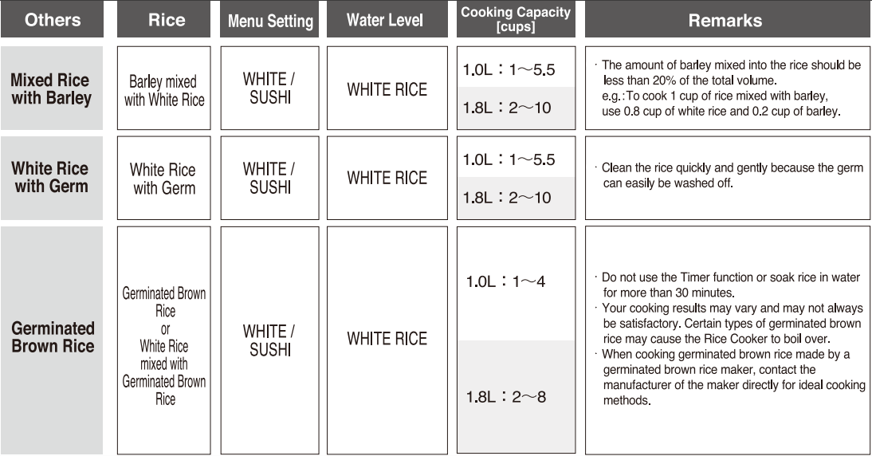Click WHITE / SUSHI in the Mixed Rice with Barley row
Image resolution: width=872 pixels, height=456 pixels.
[269, 88]
